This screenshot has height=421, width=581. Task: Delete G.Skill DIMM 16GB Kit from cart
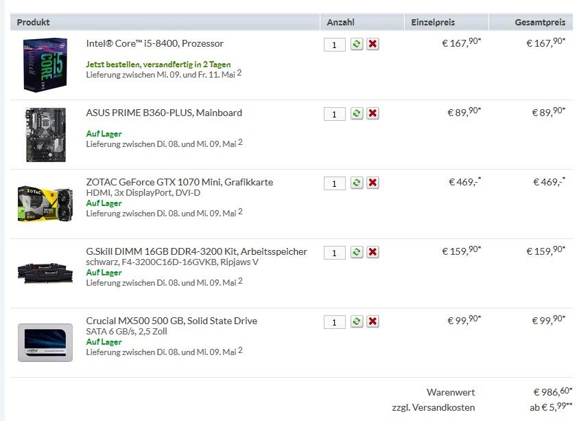point(372,252)
